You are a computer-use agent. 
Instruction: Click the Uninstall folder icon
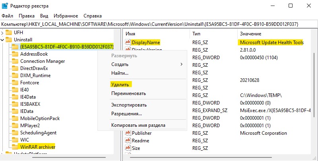[9, 39]
